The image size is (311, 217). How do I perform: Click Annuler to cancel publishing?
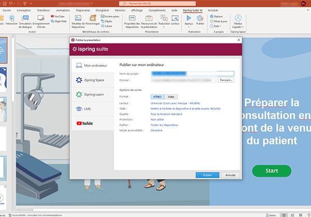pos(231,175)
